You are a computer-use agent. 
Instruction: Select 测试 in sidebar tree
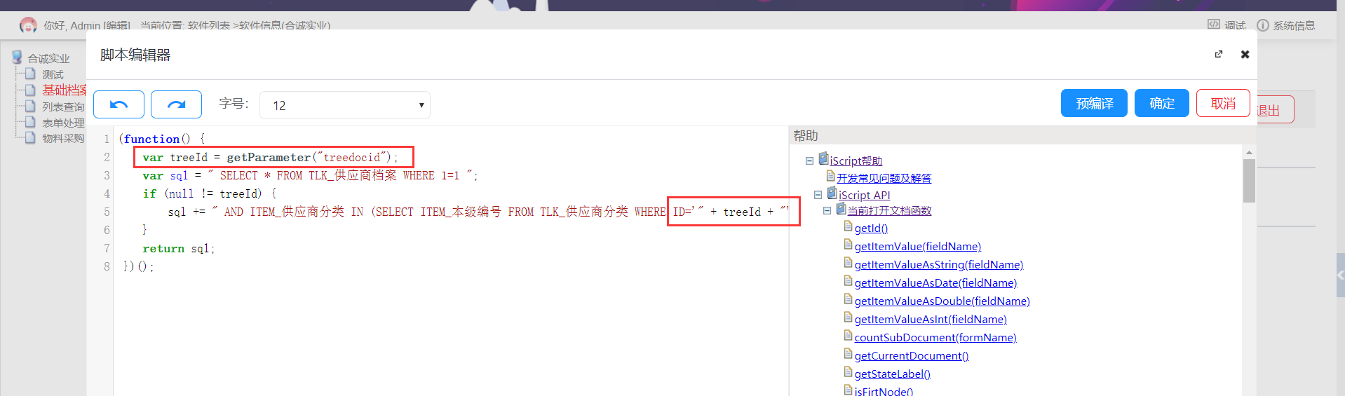click(x=53, y=75)
